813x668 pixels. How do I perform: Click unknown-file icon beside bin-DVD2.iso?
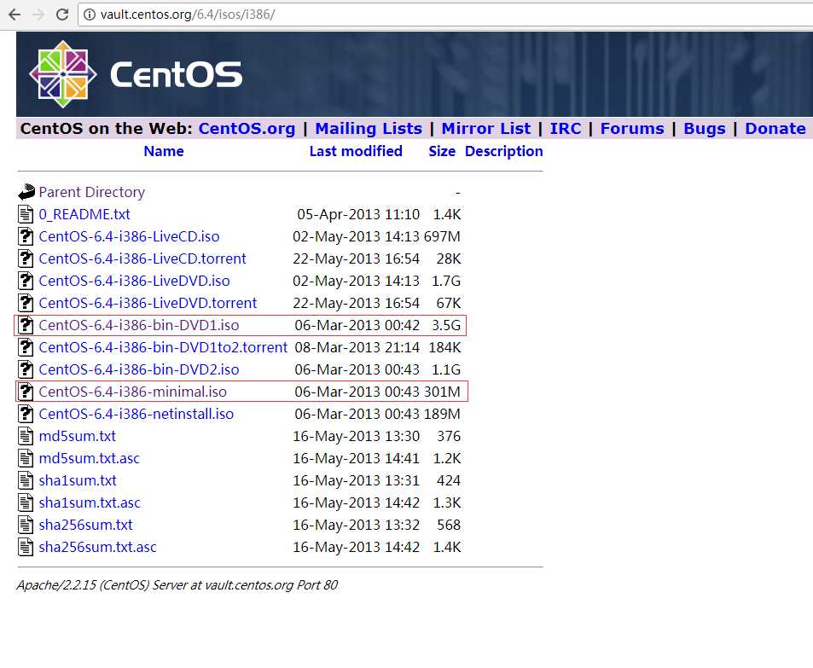coord(26,369)
